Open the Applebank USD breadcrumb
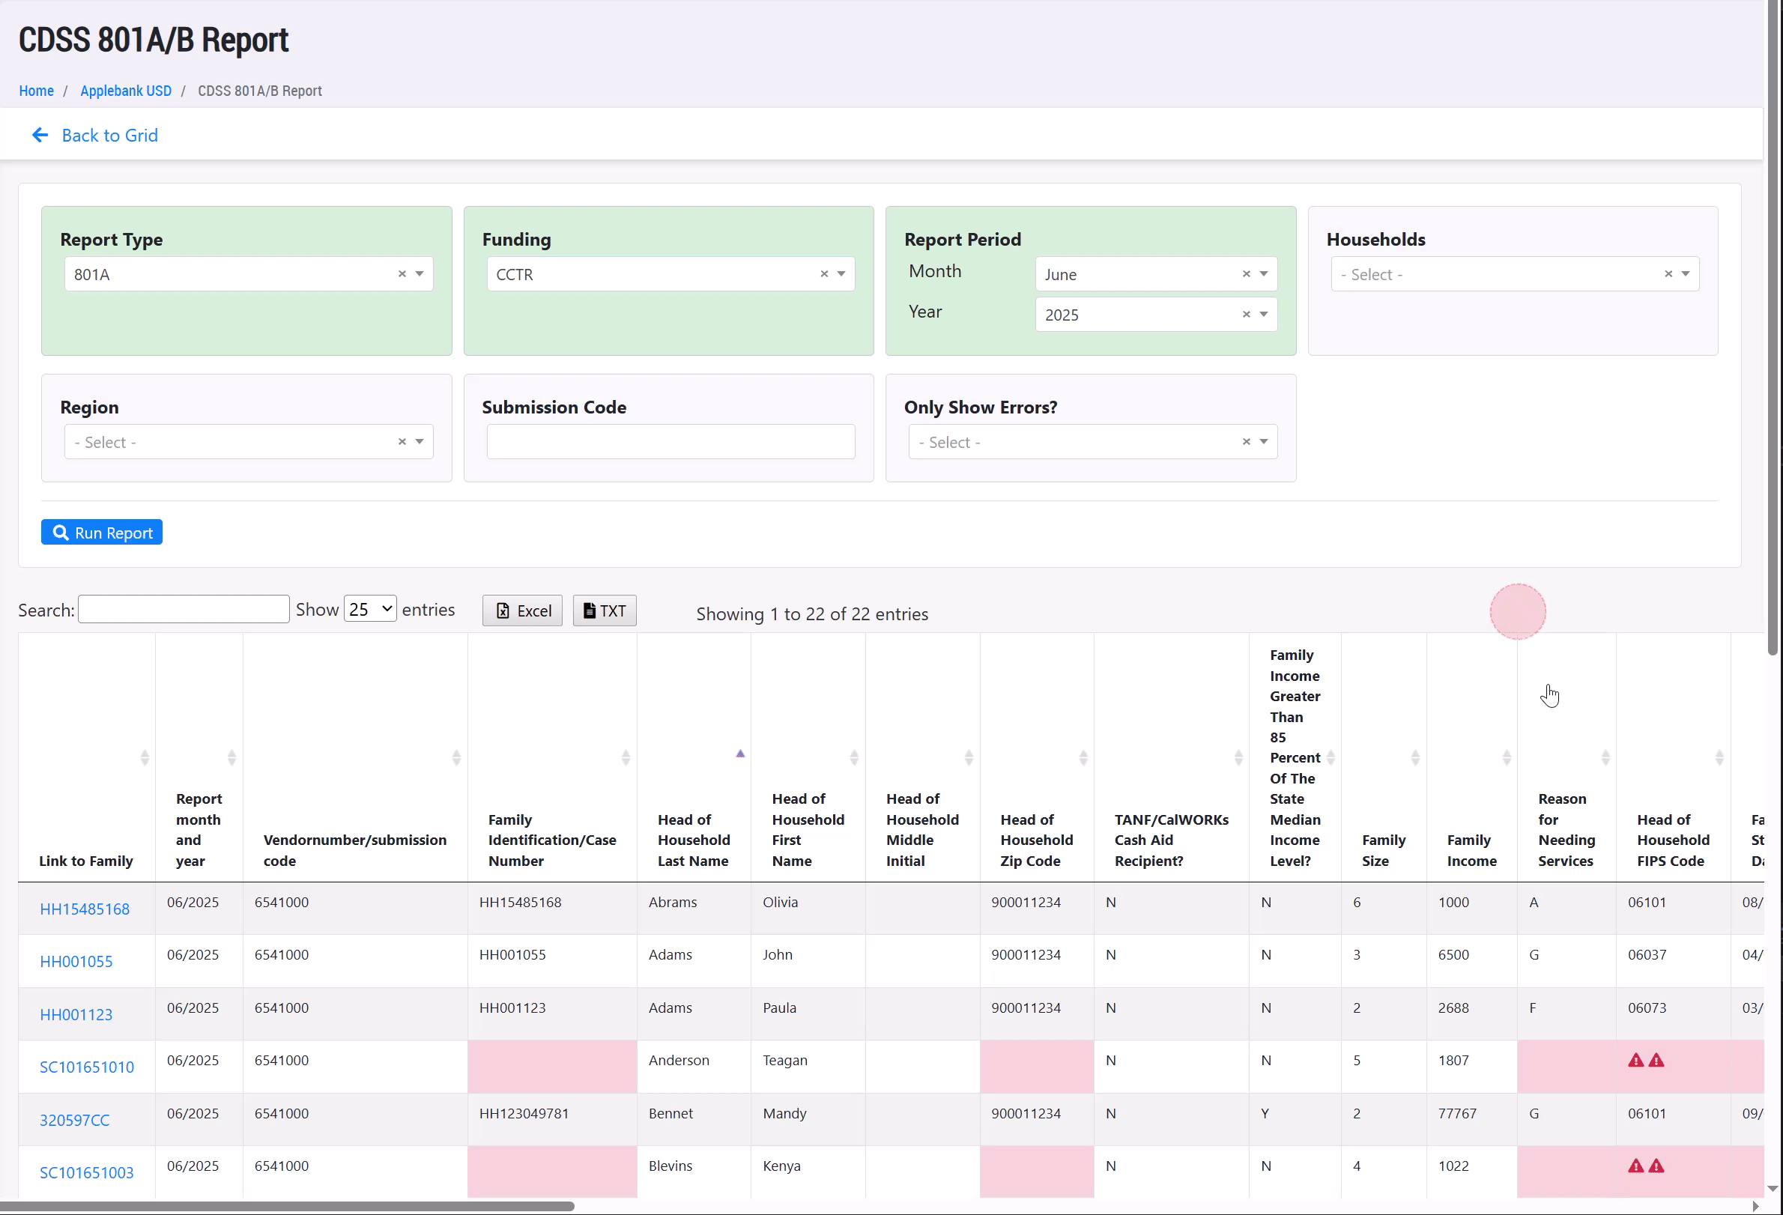 (126, 91)
